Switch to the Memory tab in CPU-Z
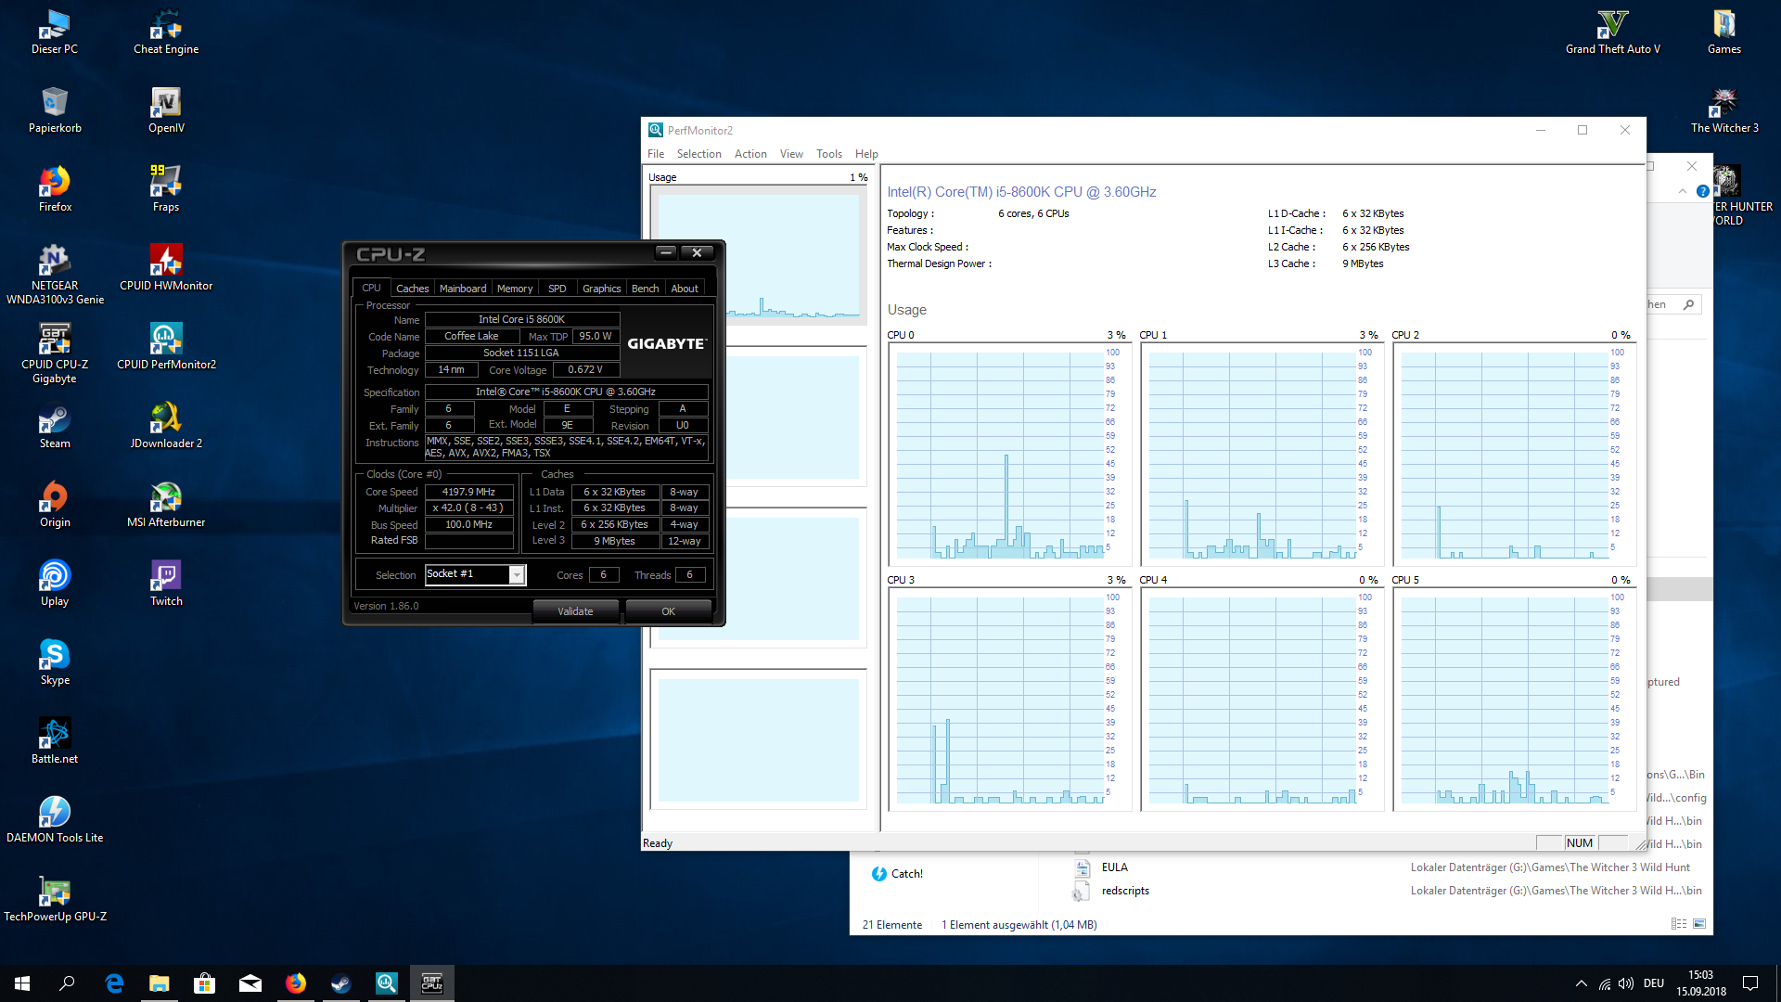This screenshot has width=1781, height=1002. [515, 289]
